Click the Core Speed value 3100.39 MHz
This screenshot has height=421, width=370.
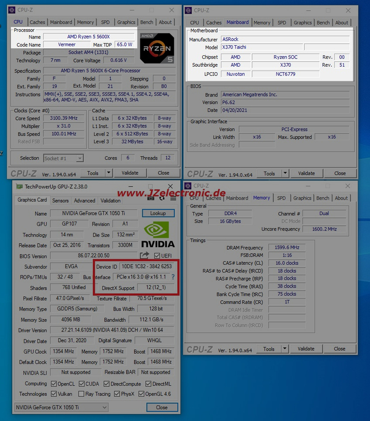64,118
